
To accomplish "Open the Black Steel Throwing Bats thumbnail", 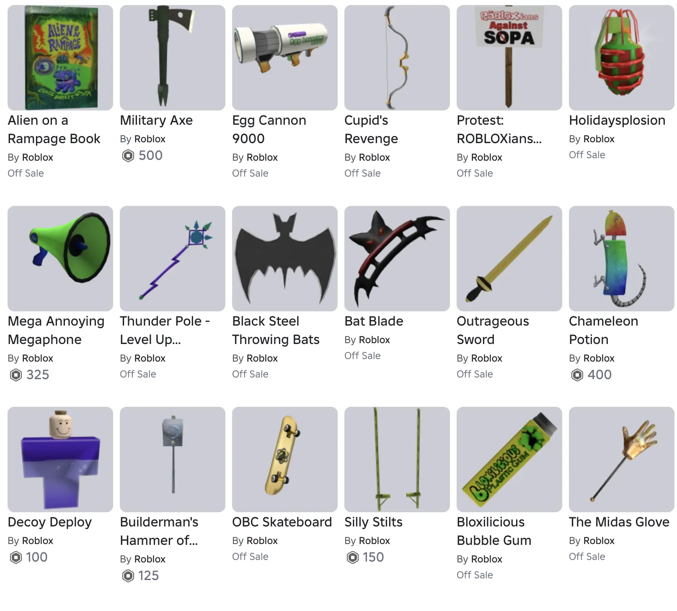I will point(284,259).
